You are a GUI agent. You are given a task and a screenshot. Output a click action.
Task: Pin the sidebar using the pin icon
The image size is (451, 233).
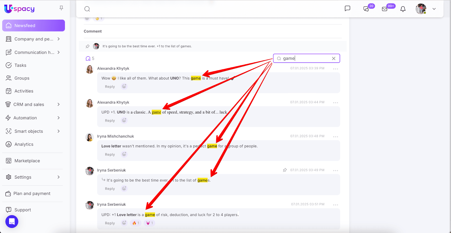[61, 8]
